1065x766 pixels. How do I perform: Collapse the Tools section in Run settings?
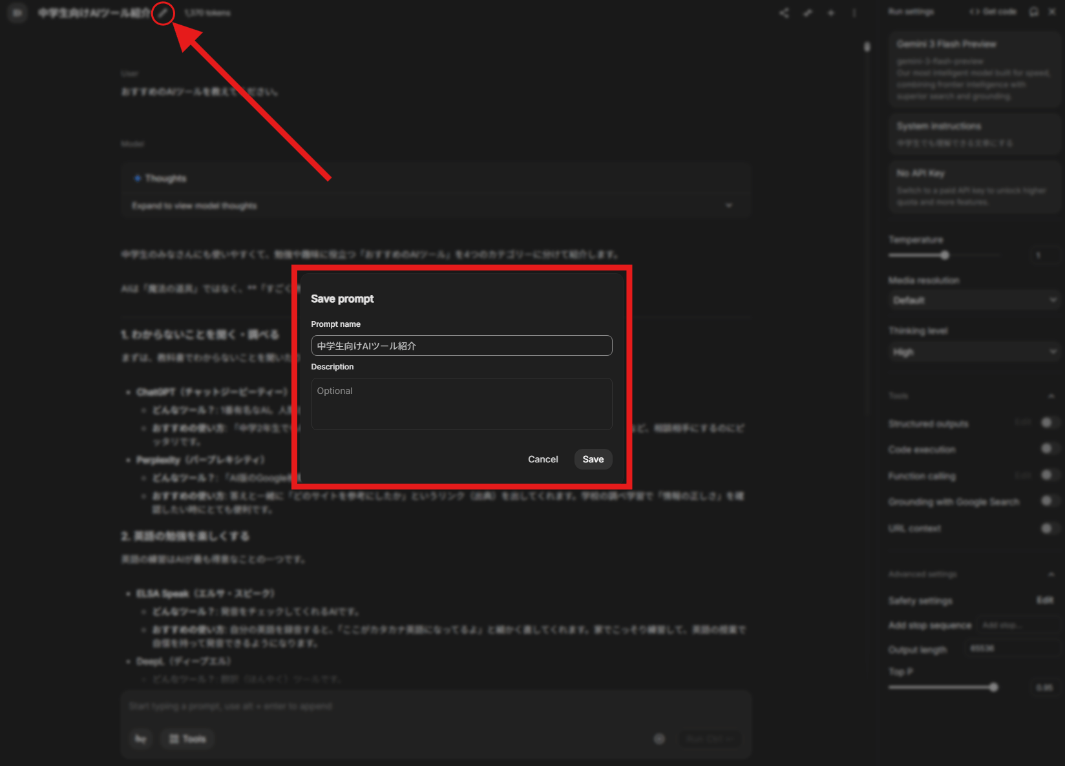[1051, 396]
